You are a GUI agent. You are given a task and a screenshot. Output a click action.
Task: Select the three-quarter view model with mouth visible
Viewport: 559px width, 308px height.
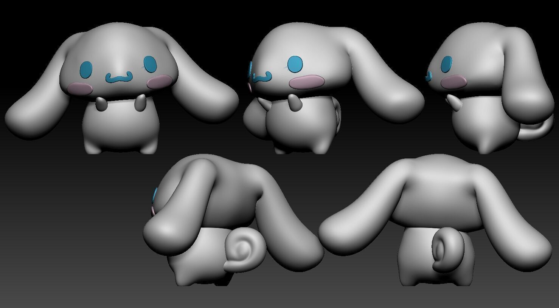click(x=334, y=89)
